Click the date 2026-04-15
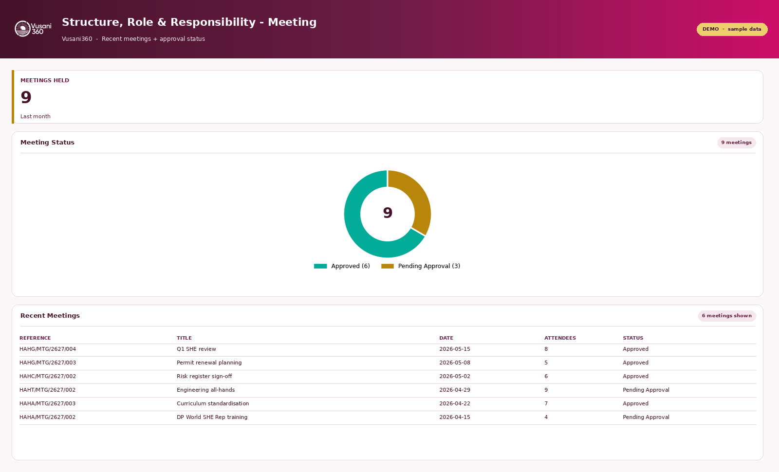The height and width of the screenshot is (472, 779). [455, 418]
